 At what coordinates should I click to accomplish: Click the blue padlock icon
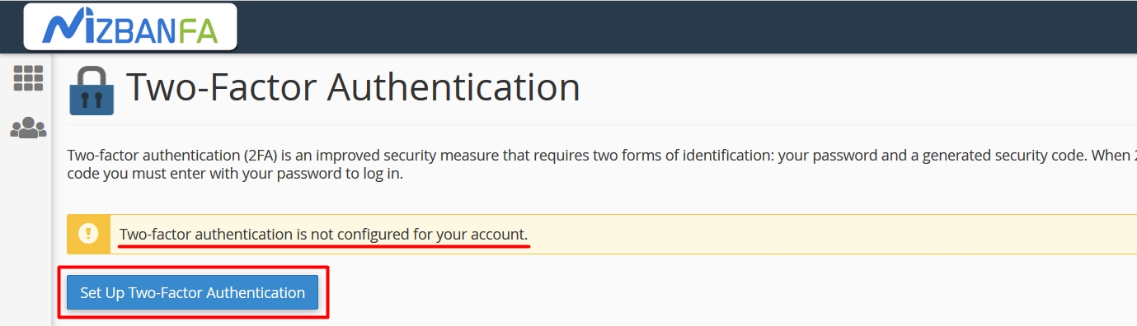pyautogui.click(x=92, y=90)
